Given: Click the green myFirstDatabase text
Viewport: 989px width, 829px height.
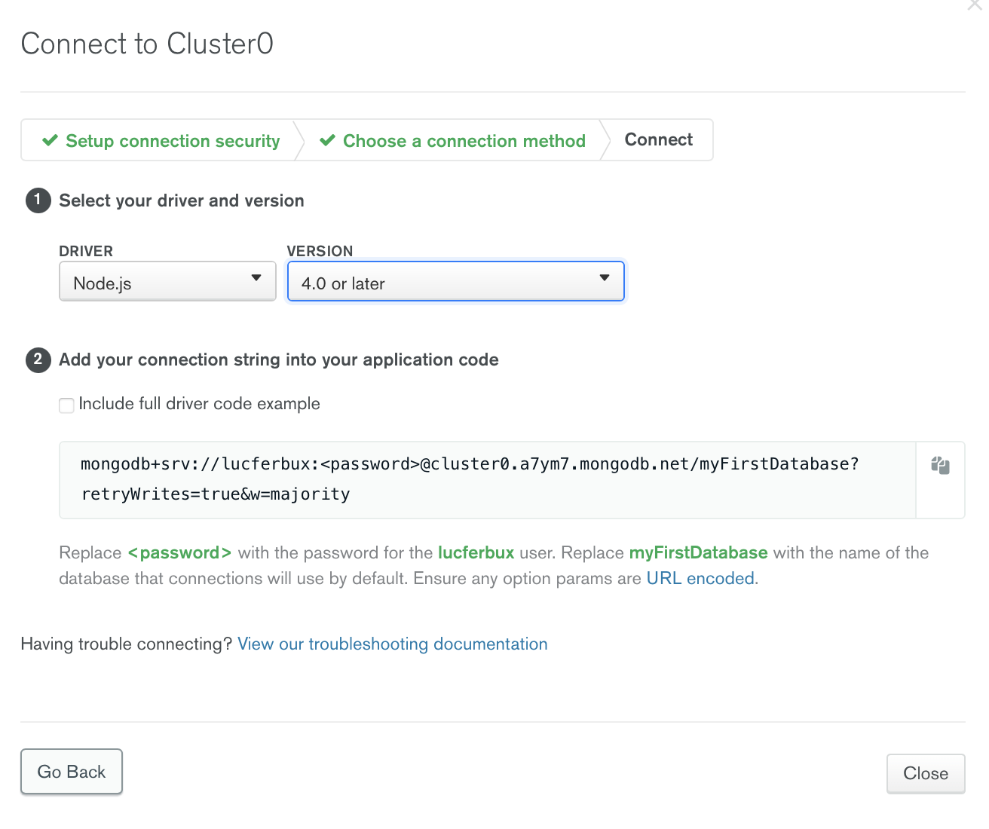Looking at the screenshot, I should (x=698, y=552).
